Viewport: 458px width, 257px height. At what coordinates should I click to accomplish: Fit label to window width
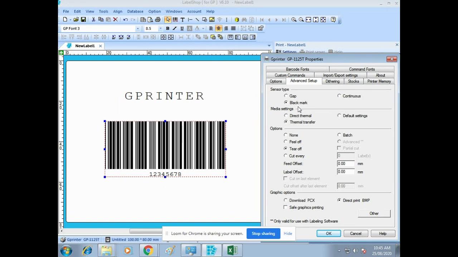click(x=308, y=20)
